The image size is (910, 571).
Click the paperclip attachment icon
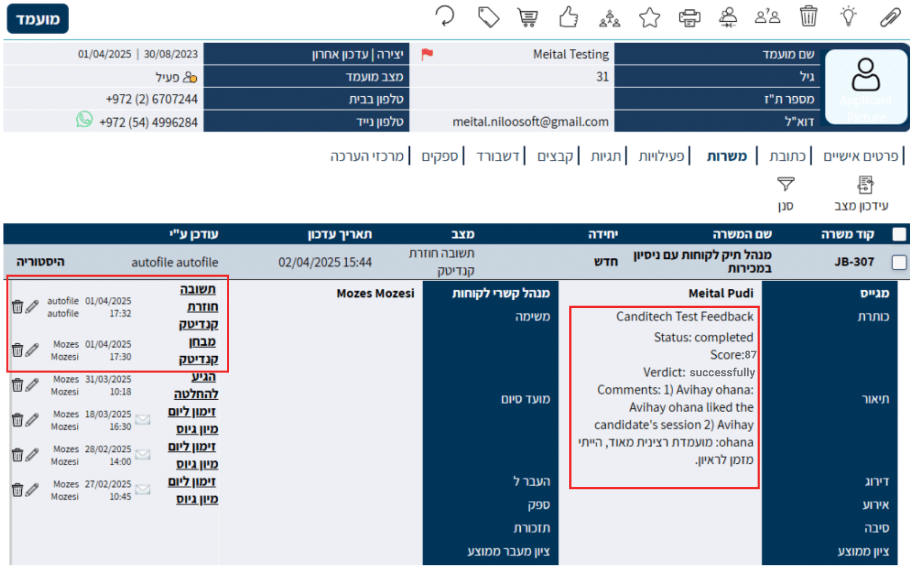[x=890, y=17]
